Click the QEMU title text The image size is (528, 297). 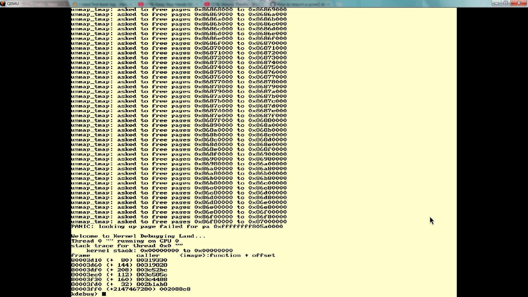(x=13, y=4)
